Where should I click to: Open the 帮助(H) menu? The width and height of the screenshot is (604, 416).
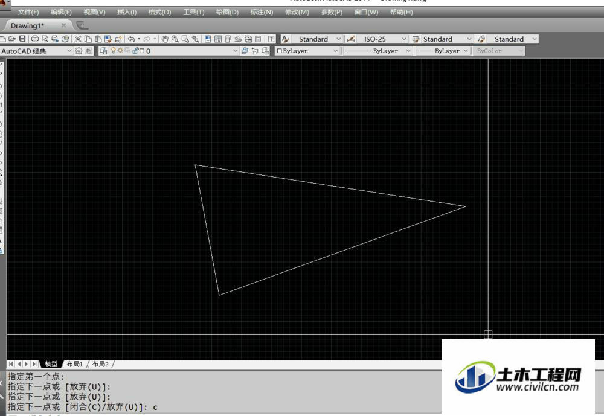402,12
